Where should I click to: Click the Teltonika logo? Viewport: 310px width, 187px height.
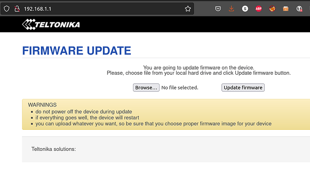click(51, 25)
